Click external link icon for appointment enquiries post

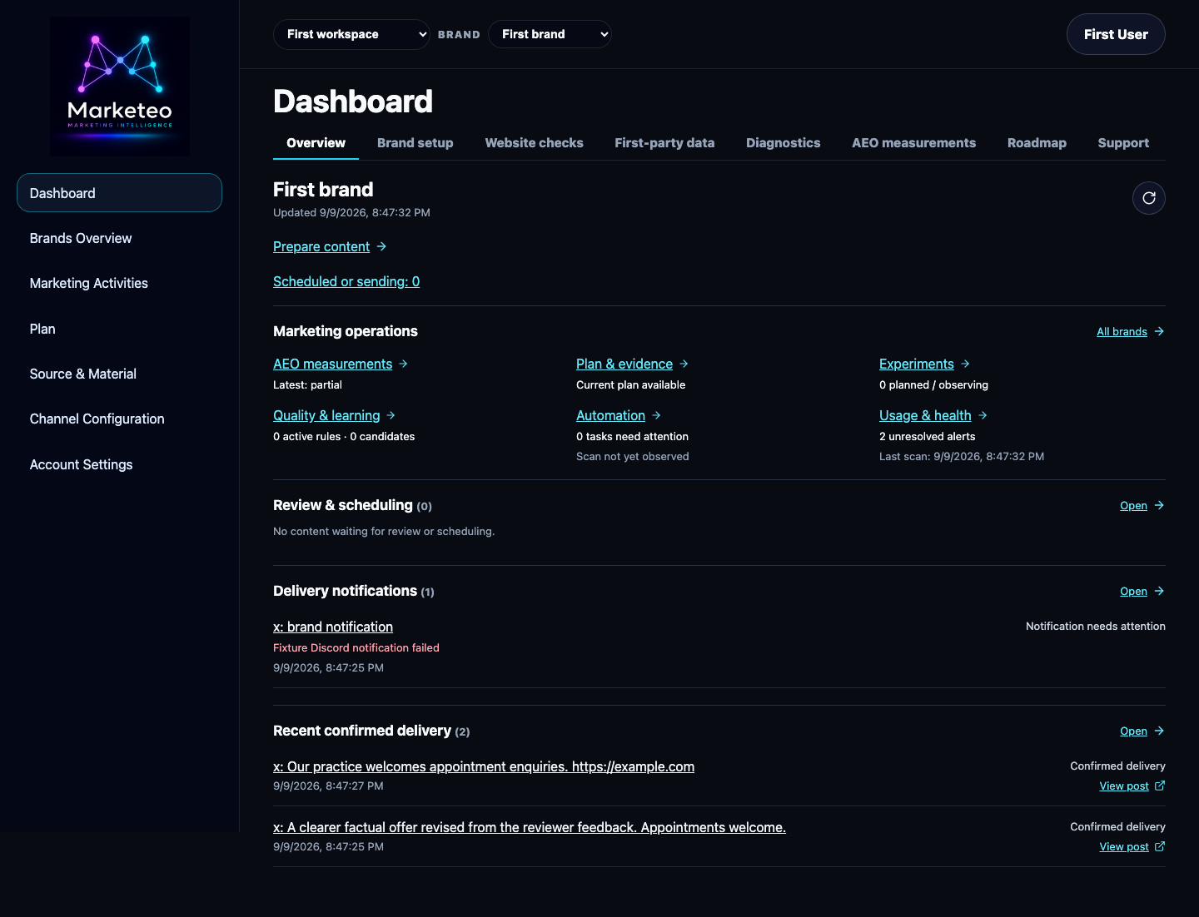[x=1160, y=786]
